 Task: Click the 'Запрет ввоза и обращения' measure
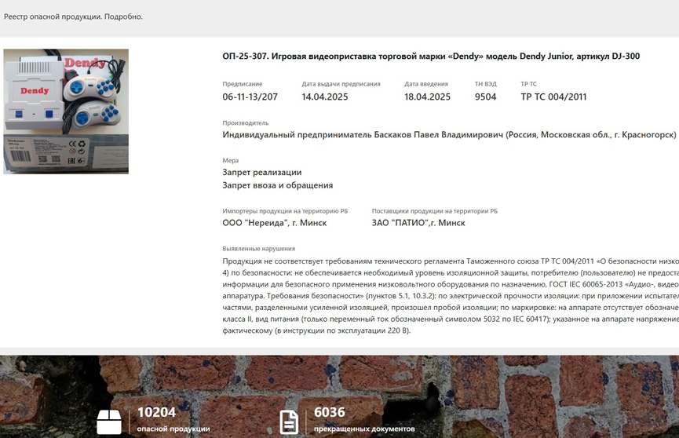pos(277,185)
